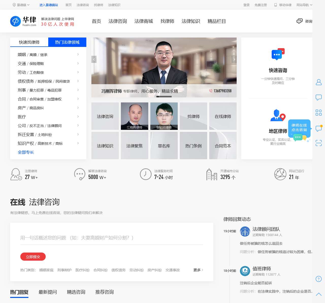
Task: Open the 咨询 chat bubble icon in header
Action: tap(300, 21)
